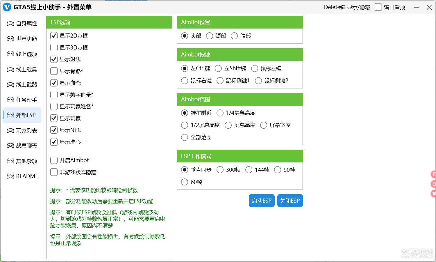Viewport: 436px width, 262px height.
Task: Enable the 显示3D方框 checkbox
Action: [54, 47]
